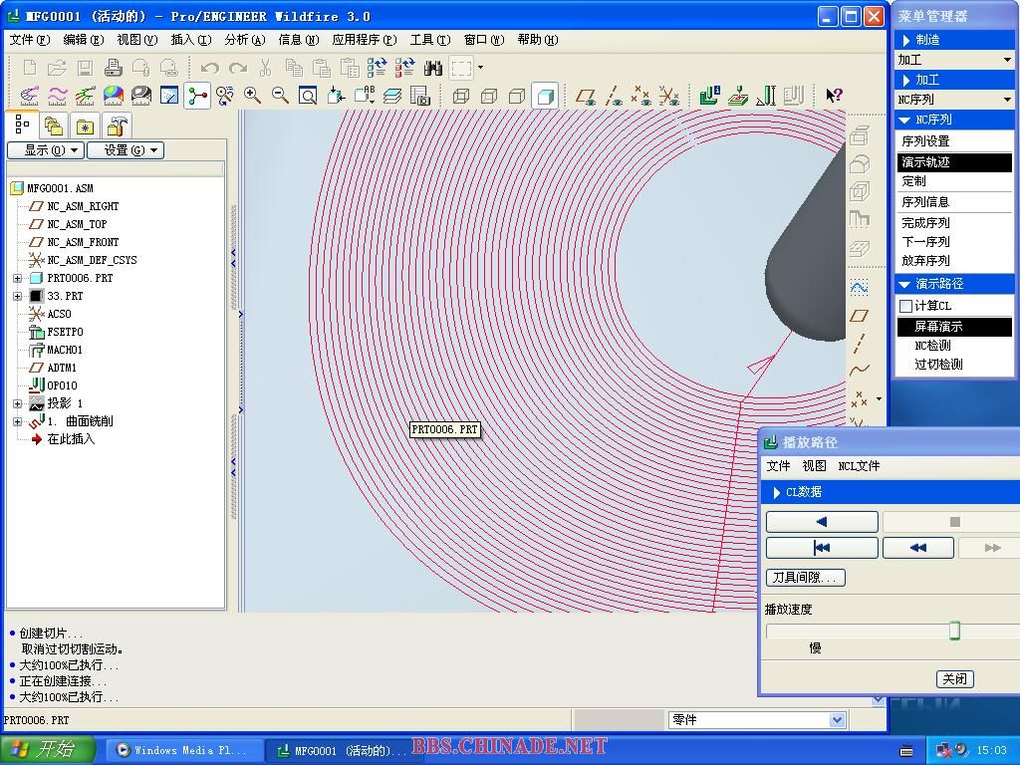Click the Regenerate model icon
This screenshot has width=1020, height=765.
click(x=377, y=67)
